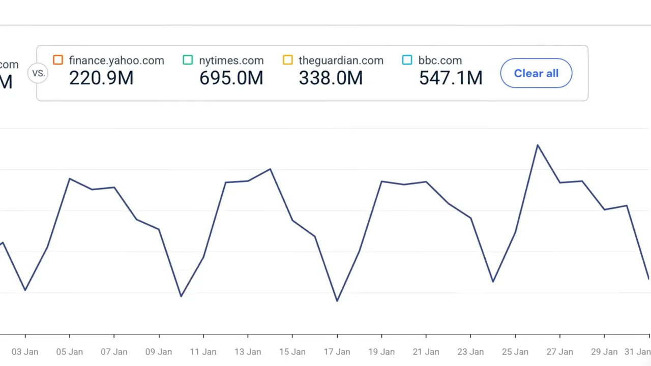Click the 547.1M traffic value
651x366 pixels.
tap(451, 78)
